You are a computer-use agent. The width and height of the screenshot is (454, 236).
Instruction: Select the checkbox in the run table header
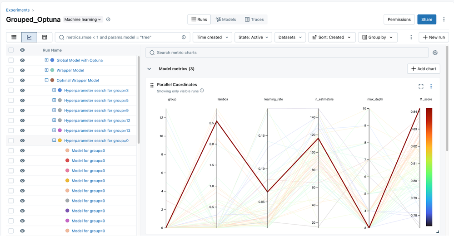pyautogui.click(x=11, y=50)
